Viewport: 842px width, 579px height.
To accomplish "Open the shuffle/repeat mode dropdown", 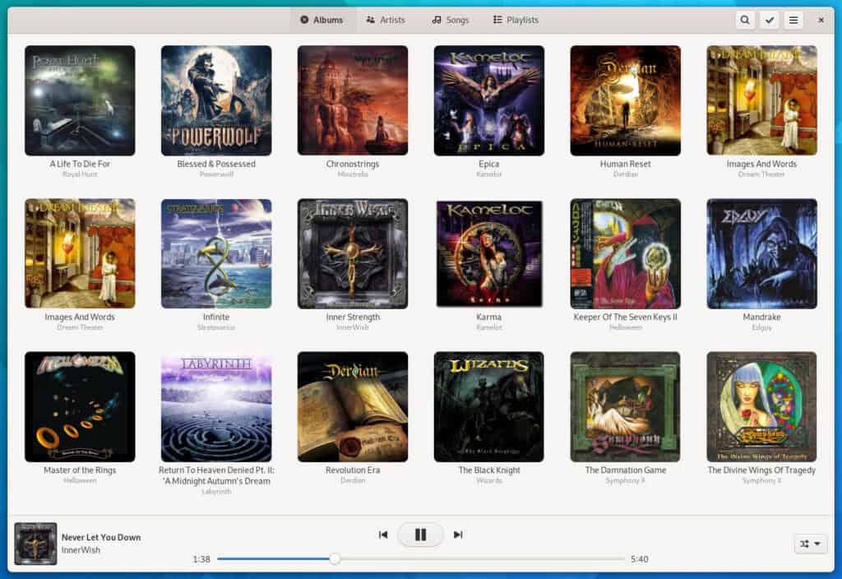I will (x=810, y=544).
